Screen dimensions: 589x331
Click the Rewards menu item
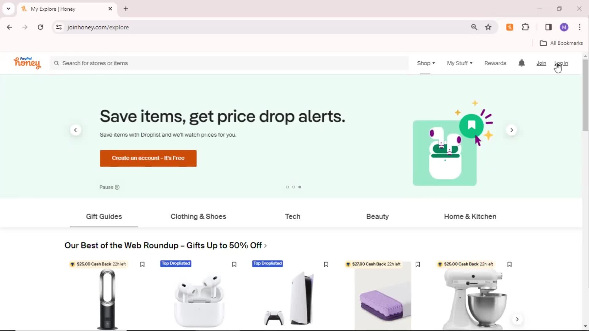(495, 63)
